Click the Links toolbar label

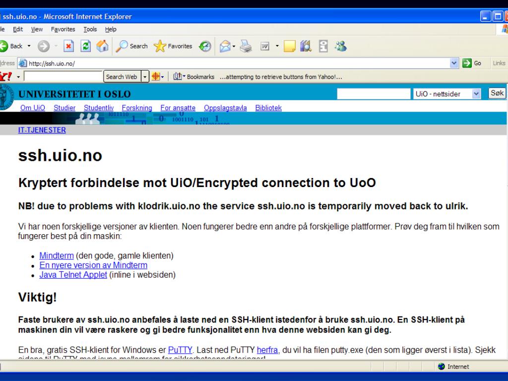point(499,63)
